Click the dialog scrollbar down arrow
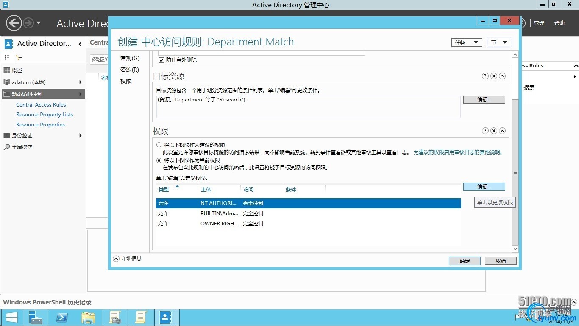 (x=515, y=249)
